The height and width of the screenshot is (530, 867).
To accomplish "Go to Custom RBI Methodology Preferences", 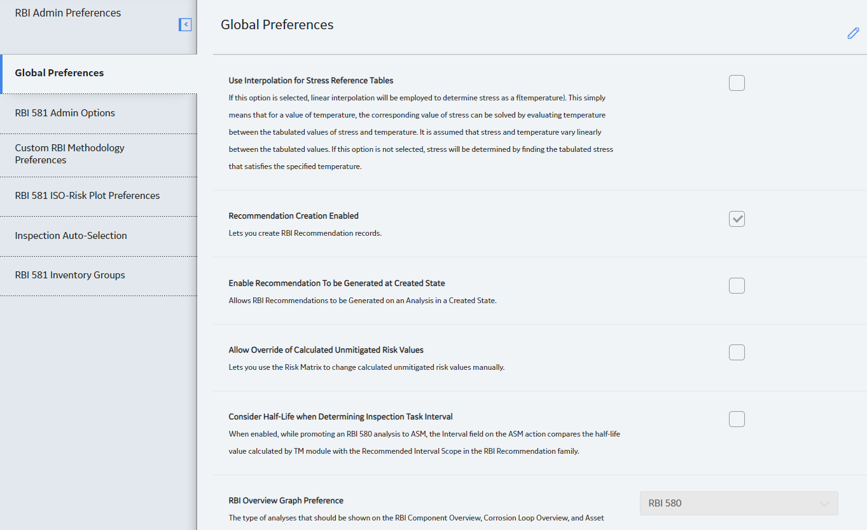I will (x=99, y=154).
